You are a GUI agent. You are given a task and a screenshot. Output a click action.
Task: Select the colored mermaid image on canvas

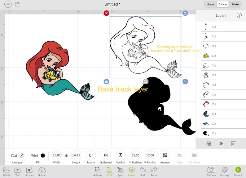60,70
